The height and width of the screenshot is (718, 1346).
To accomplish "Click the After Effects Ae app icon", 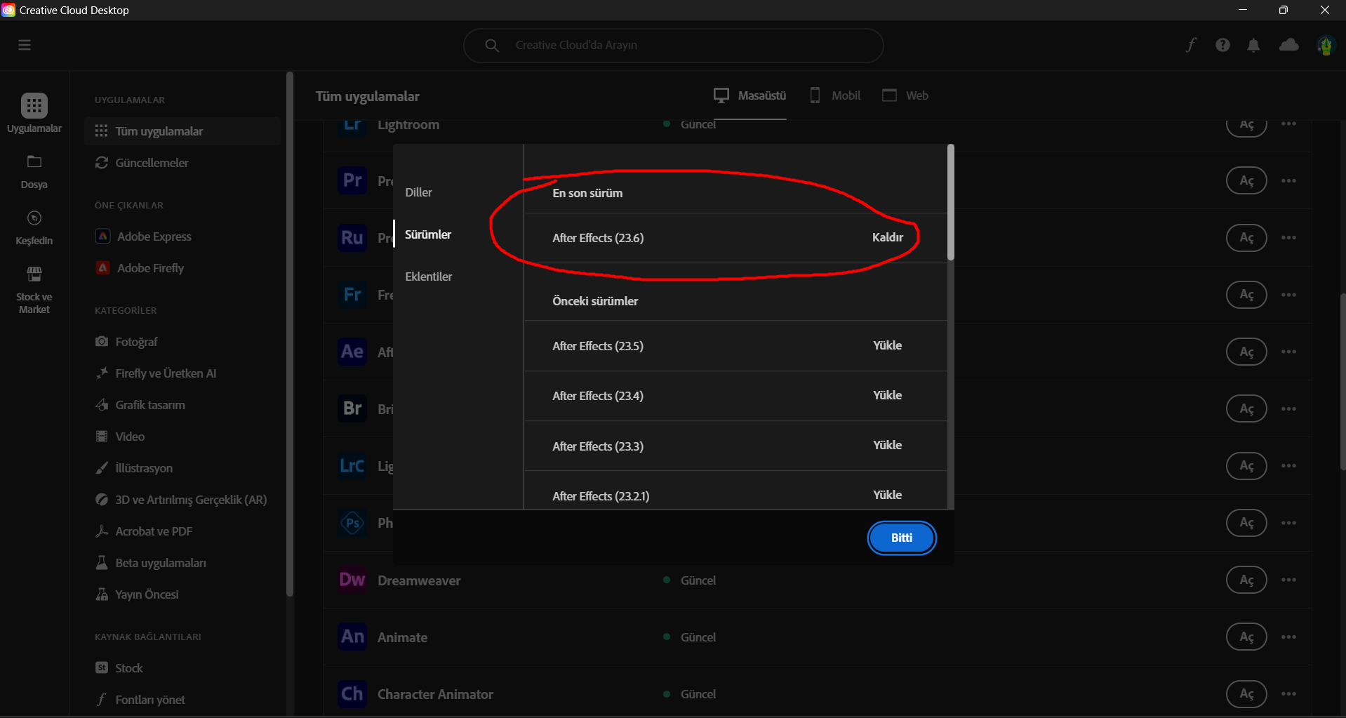I will (352, 352).
